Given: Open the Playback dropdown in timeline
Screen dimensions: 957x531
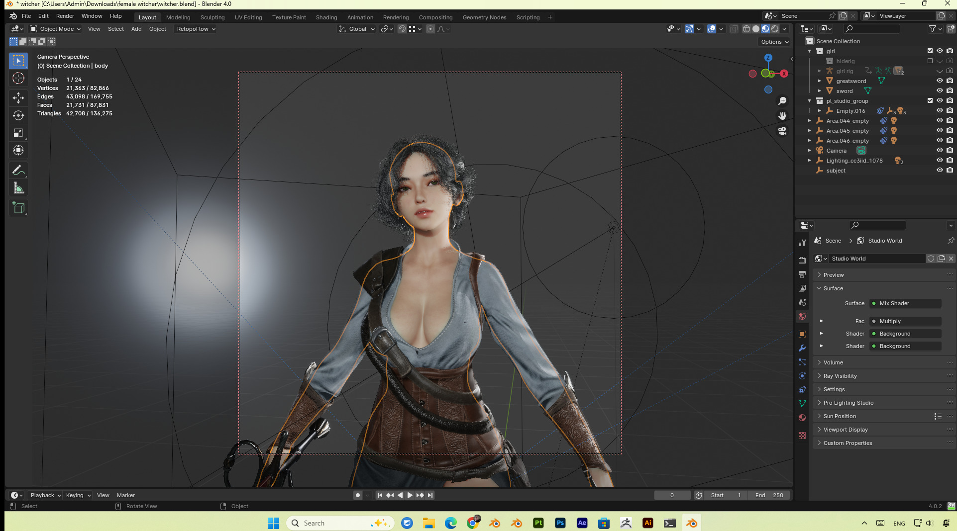Looking at the screenshot, I should [x=45, y=495].
